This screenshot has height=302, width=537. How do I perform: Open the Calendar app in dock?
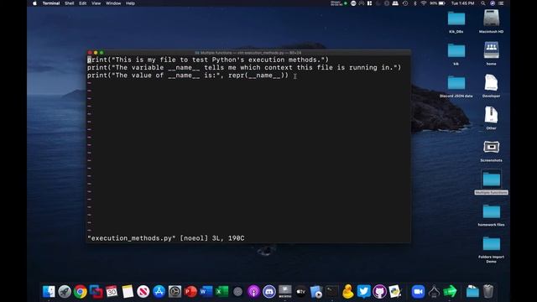tap(112, 291)
